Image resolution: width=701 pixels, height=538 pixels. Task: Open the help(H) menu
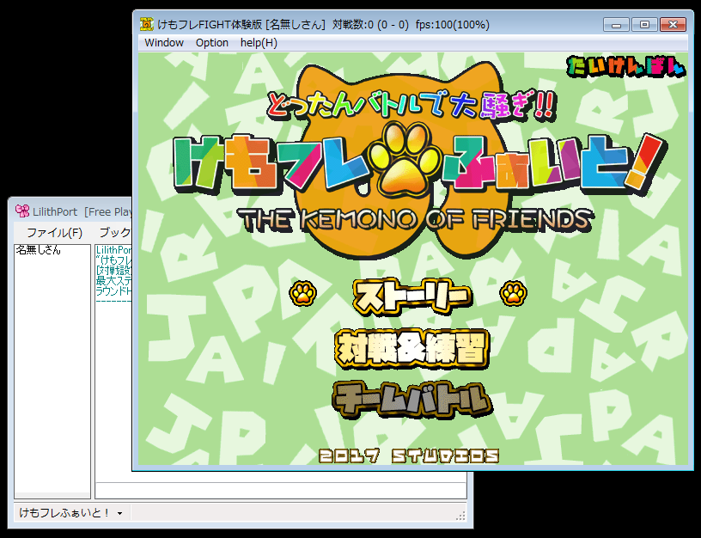pos(259,43)
